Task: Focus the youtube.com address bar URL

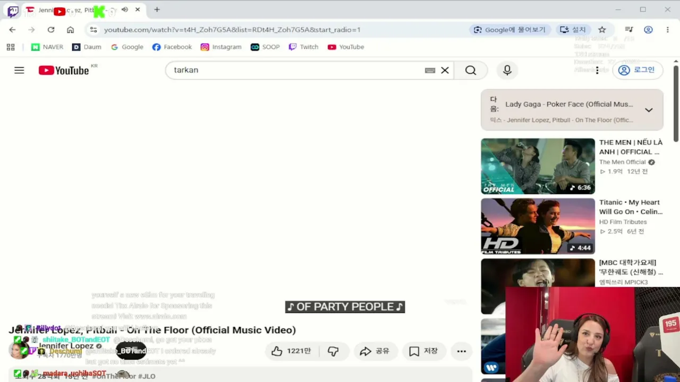Action: pos(232,30)
